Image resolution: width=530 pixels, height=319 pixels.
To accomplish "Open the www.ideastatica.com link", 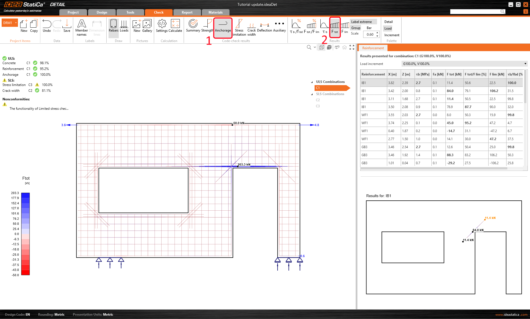I will [x=511, y=315].
